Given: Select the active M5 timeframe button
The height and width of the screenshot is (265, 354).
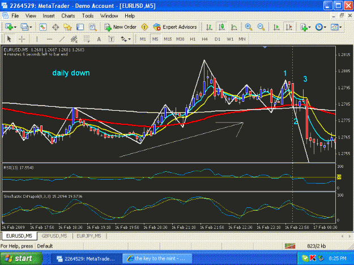Looking at the screenshot, I should click(x=155, y=39).
